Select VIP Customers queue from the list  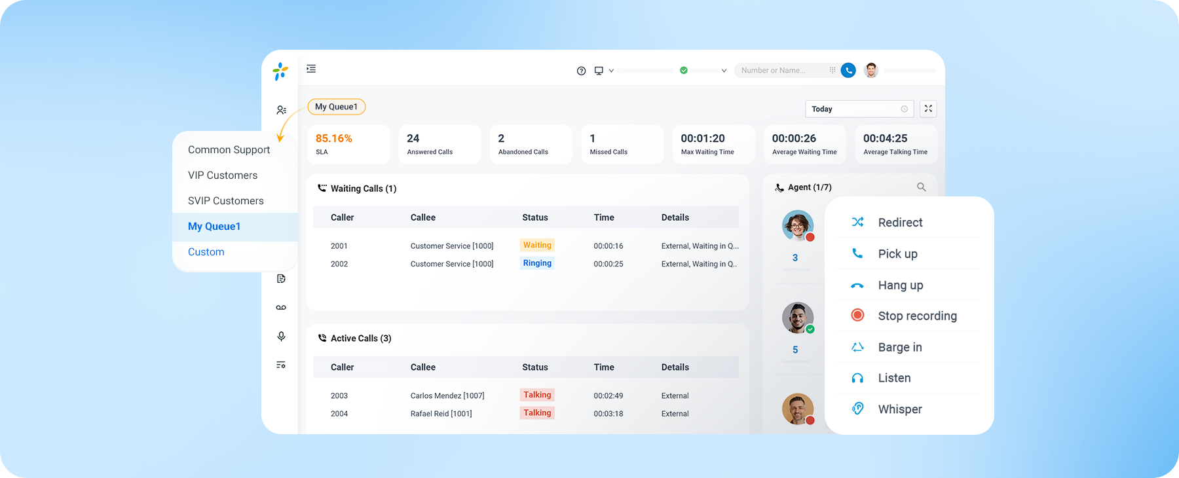point(223,175)
